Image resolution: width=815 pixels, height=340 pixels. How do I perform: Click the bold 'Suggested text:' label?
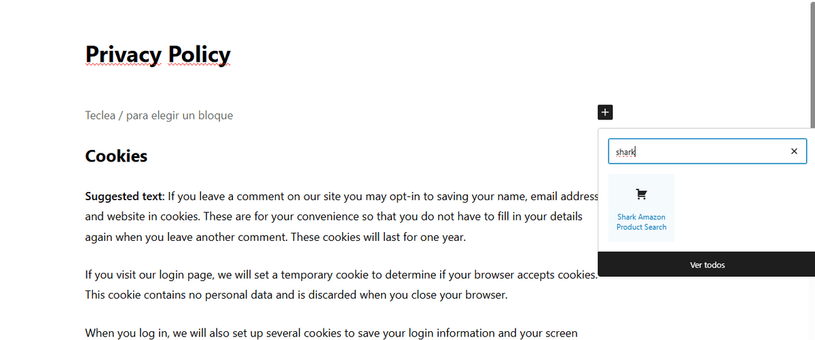tap(125, 197)
